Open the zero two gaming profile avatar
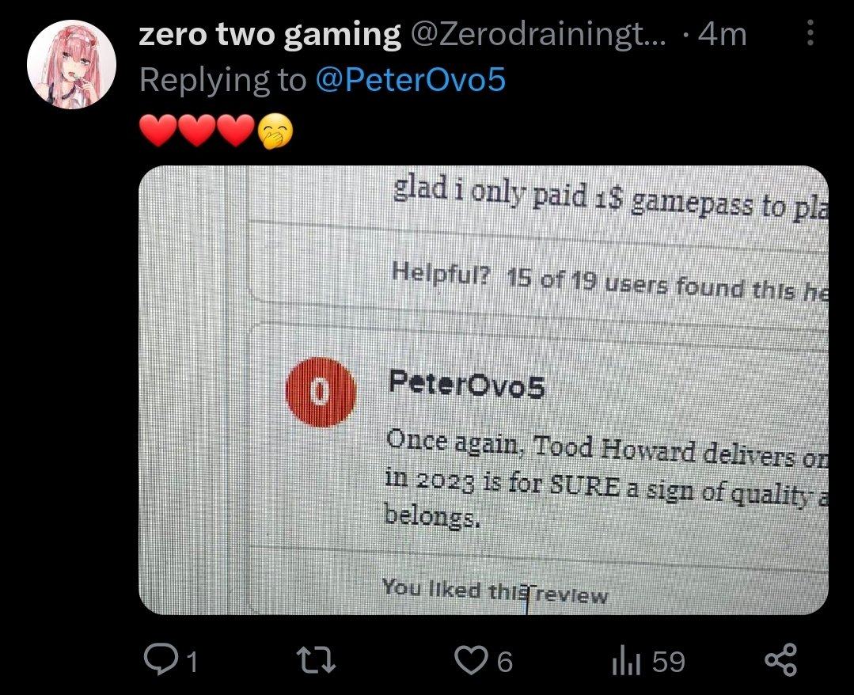This screenshot has width=854, height=695. [x=72, y=65]
